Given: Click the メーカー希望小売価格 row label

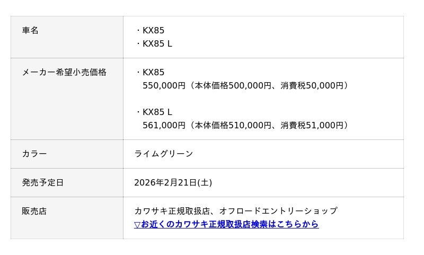Looking at the screenshot, I should pos(64,73).
